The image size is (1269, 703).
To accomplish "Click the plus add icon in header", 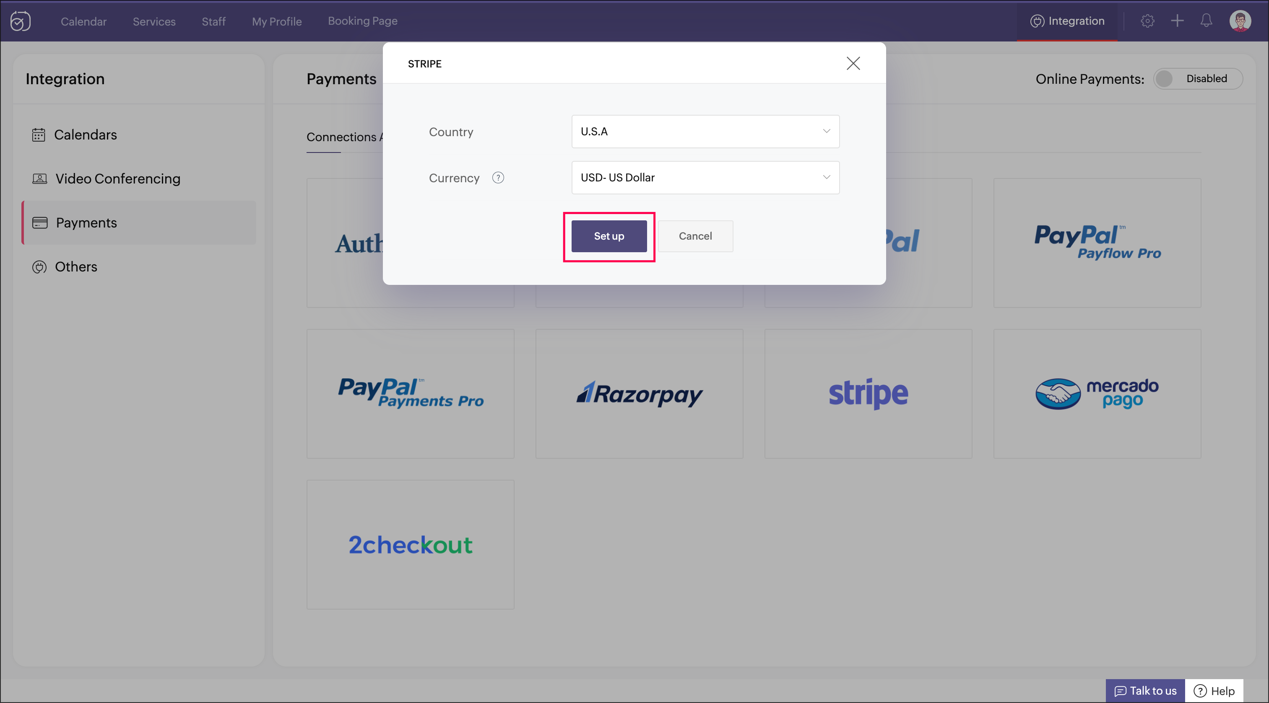I will tap(1178, 21).
